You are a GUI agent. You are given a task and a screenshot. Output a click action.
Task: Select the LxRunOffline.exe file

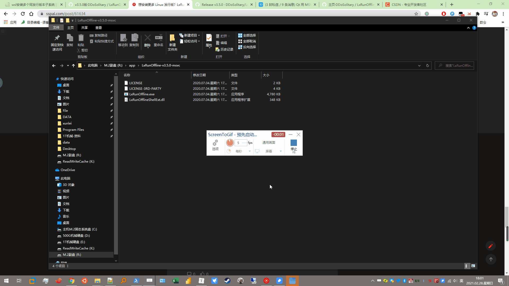click(142, 94)
